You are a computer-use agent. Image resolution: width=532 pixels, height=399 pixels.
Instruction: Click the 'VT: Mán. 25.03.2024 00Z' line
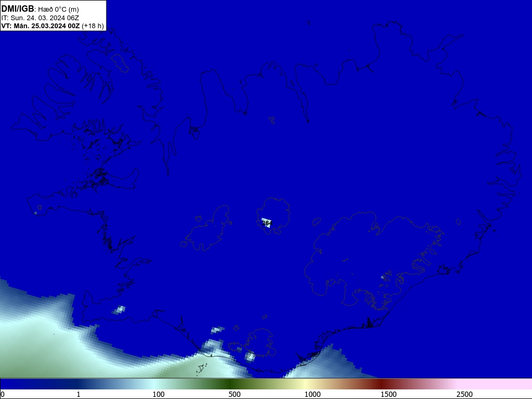pyautogui.click(x=40, y=26)
